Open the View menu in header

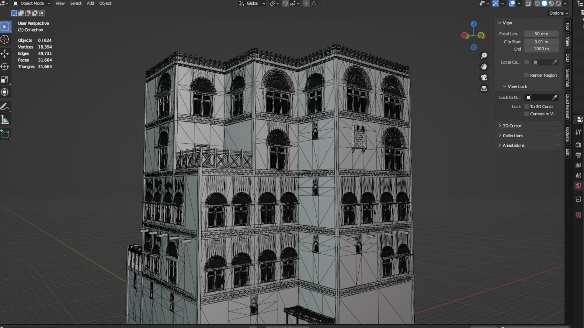60,3
